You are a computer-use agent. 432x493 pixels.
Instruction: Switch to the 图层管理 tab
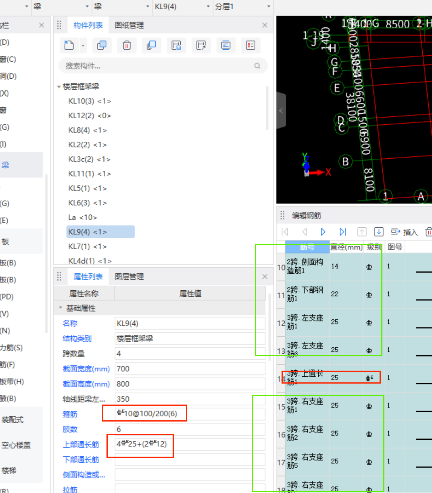[129, 277]
